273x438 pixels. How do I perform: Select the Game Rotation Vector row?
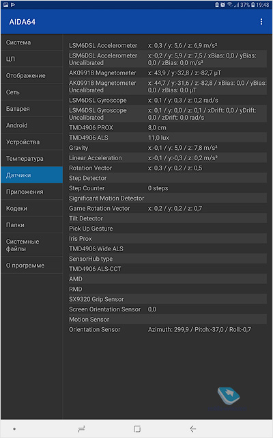tap(168, 208)
